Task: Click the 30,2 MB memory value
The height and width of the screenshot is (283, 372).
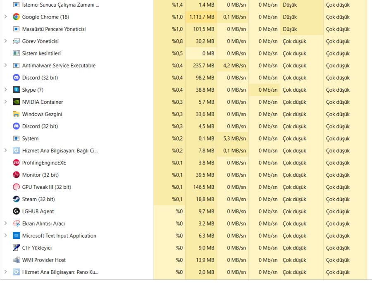Action: coord(205,41)
